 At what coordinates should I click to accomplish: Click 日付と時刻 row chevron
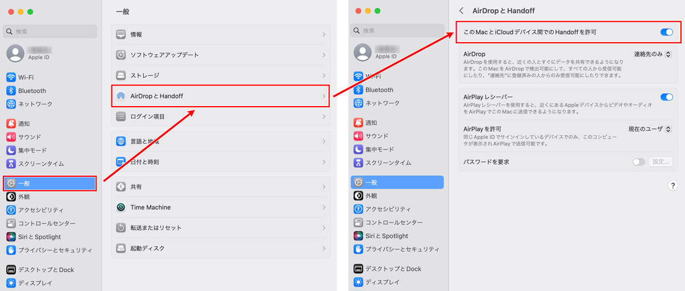point(324,162)
